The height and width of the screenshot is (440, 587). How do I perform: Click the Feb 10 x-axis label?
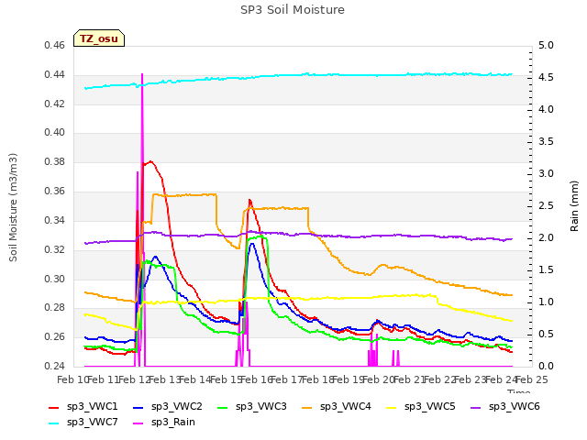pos(72,379)
